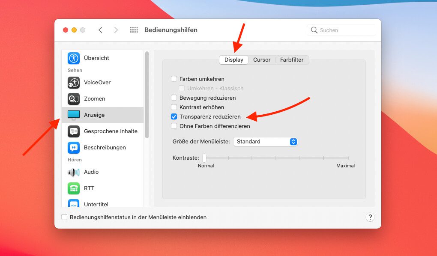Open the Audio accessibility settings
Viewport: 437px width, 256px height.
tap(74, 172)
